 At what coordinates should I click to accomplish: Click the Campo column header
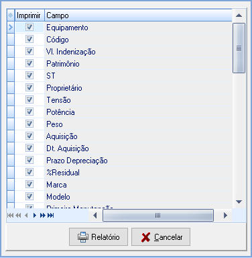click(139, 15)
